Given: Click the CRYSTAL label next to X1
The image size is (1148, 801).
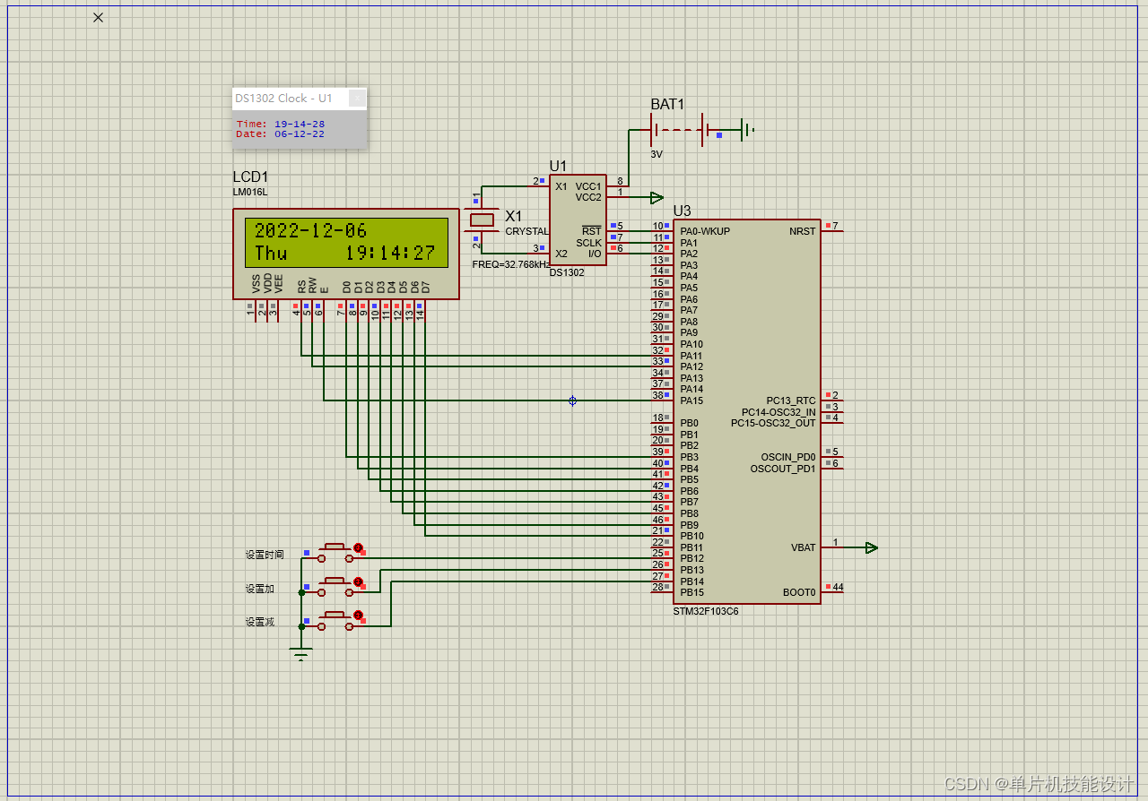Looking at the screenshot, I should (x=526, y=231).
